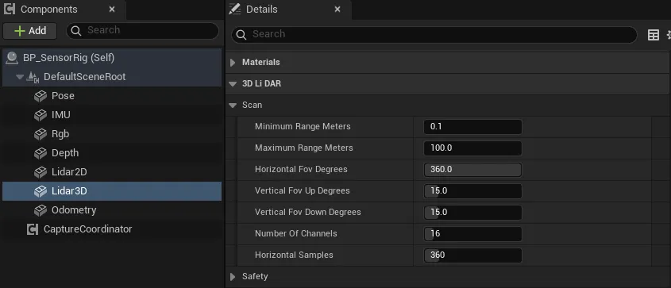Click the Minimum Range Meters label
Viewport: 671px width, 288px height.
coord(303,126)
